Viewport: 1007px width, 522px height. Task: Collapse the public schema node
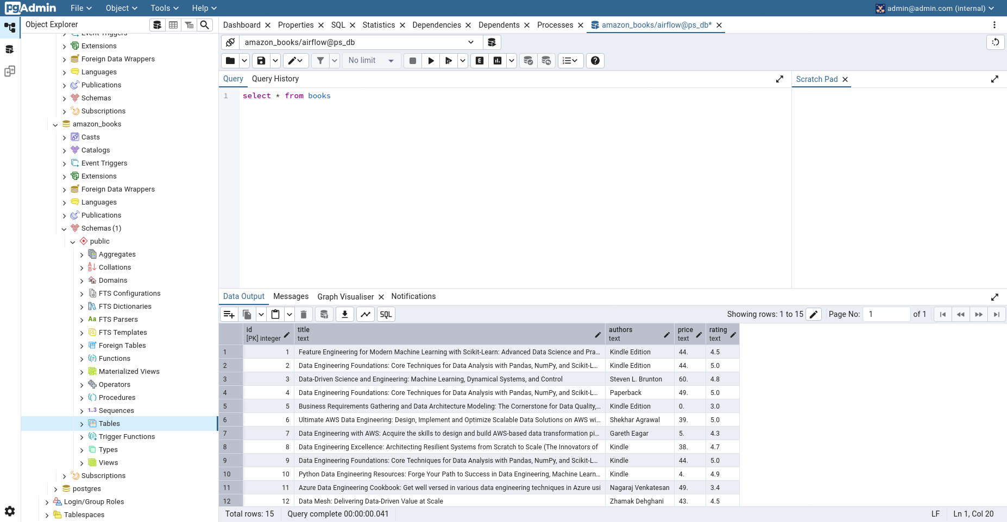tap(73, 242)
